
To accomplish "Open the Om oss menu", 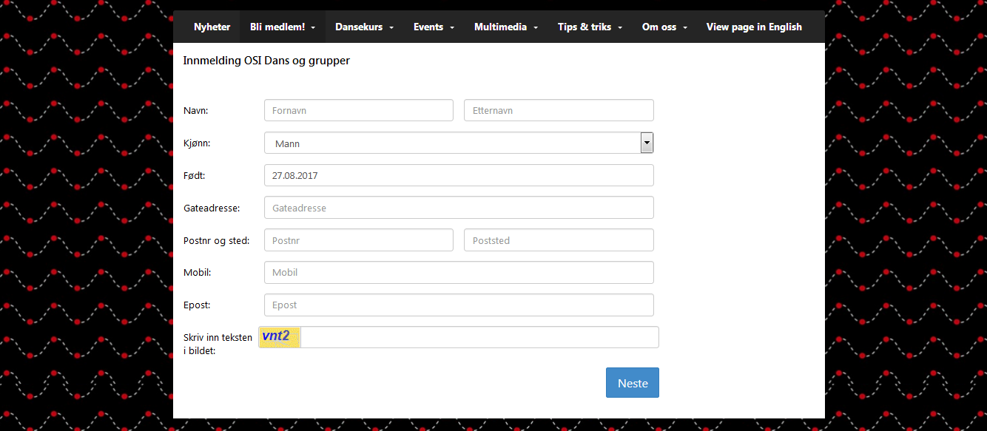I will tap(664, 27).
